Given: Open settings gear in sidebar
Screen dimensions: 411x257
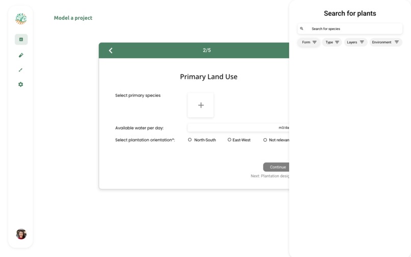Looking at the screenshot, I should (21, 85).
